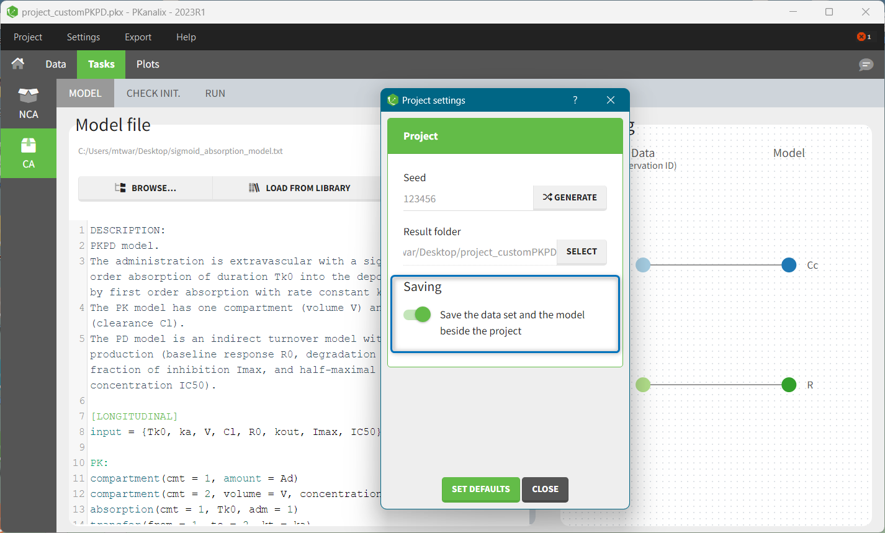The width and height of the screenshot is (885, 533).
Task: Click the home icon in the navigation bar
Action: (18, 64)
